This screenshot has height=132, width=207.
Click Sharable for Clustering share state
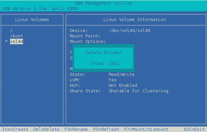(138, 91)
